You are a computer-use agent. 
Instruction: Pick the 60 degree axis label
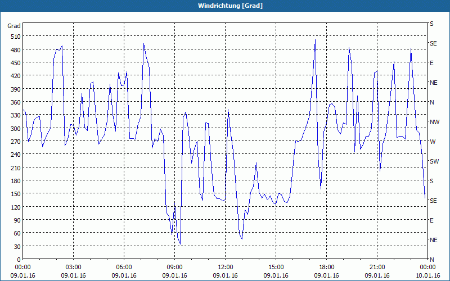point(17,233)
